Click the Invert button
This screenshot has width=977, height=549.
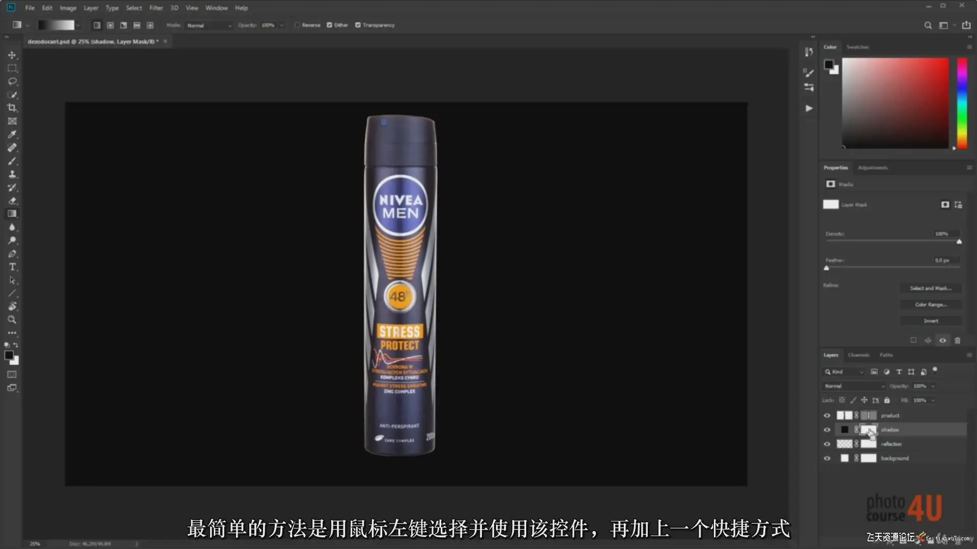pyautogui.click(x=930, y=321)
